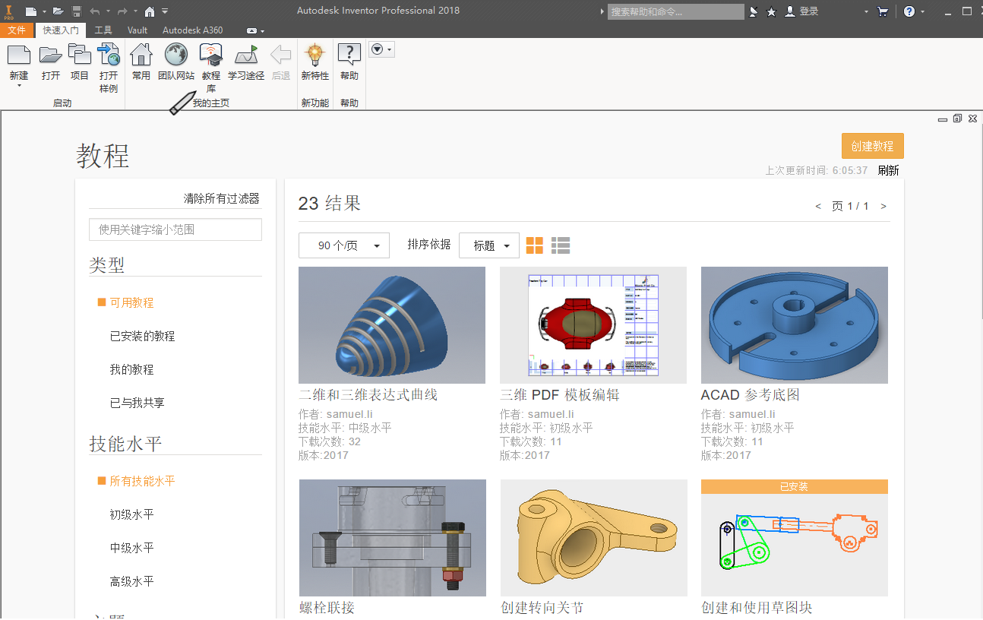983x620 pixels.
Task: Click the 新建 ribbon icon
Action: pos(19,55)
